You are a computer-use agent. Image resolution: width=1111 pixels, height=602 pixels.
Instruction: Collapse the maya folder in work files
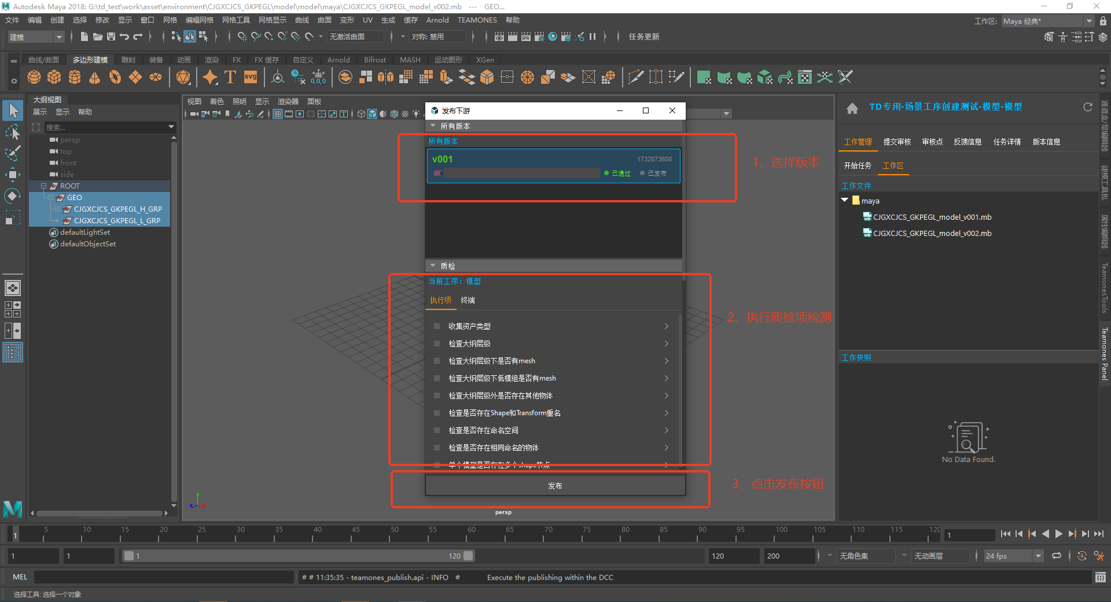click(x=845, y=201)
